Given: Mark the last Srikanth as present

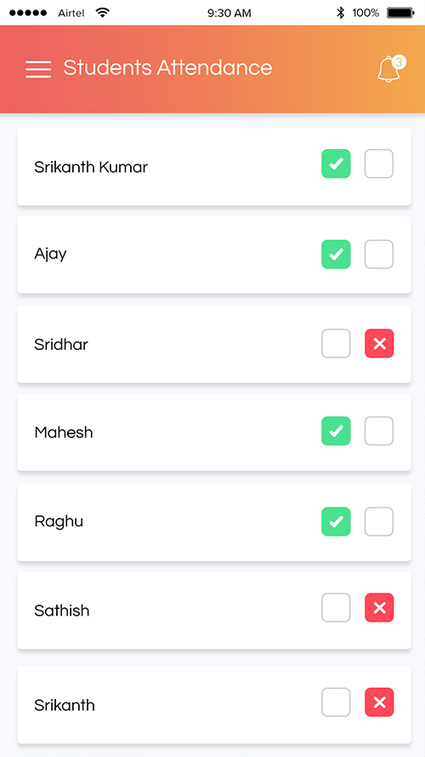Looking at the screenshot, I should [x=336, y=702].
